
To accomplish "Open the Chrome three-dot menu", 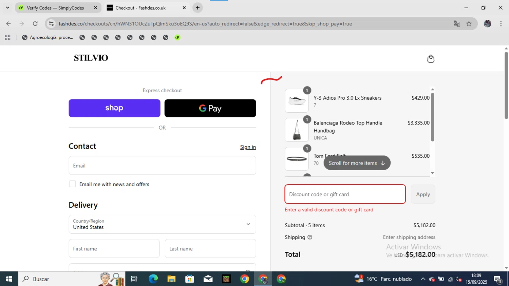I will pyautogui.click(x=501, y=24).
